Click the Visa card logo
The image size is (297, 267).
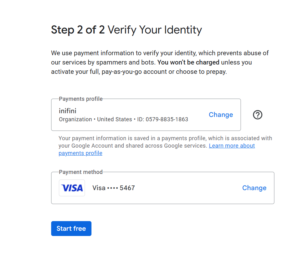click(72, 188)
